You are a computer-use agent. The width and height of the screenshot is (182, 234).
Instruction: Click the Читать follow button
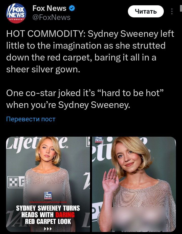[146, 11]
